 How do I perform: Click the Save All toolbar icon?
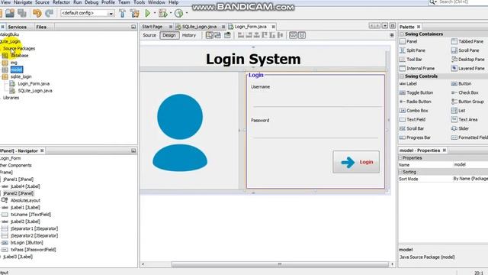point(22,13)
